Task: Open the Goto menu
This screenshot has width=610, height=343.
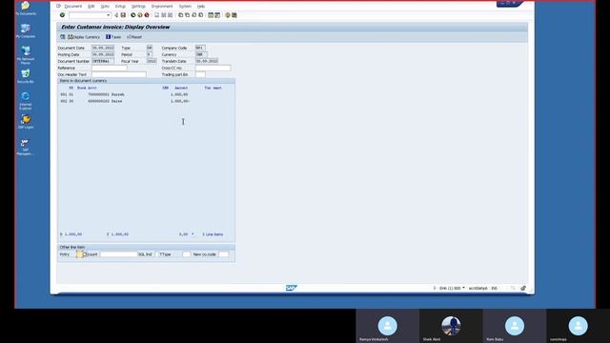Action: click(x=105, y=7)
